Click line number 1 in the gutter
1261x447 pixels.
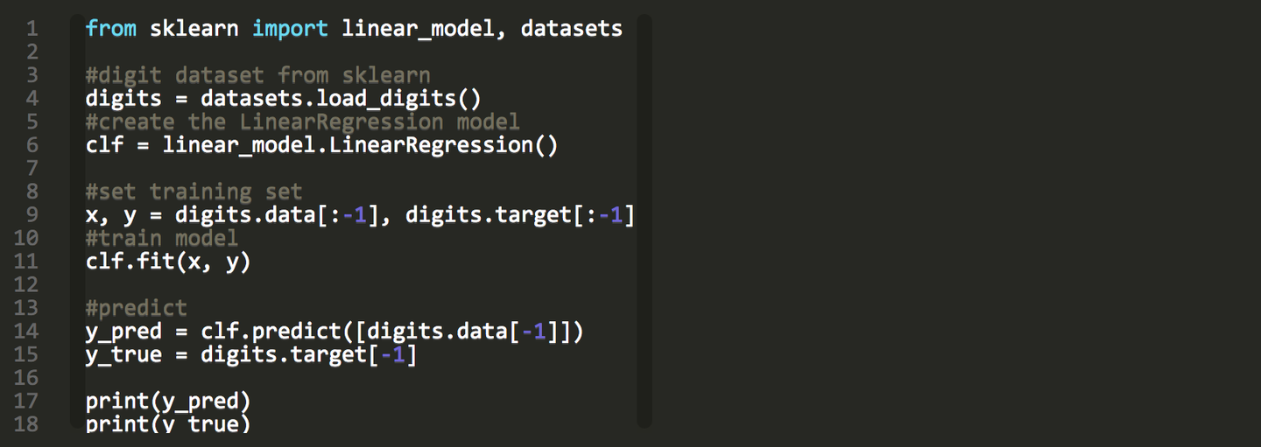32,29
